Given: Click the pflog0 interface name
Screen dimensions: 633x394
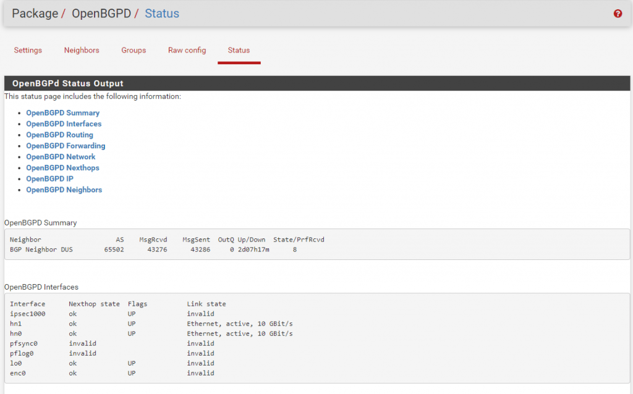Looking at the screenshot, I should coord(22,353).
